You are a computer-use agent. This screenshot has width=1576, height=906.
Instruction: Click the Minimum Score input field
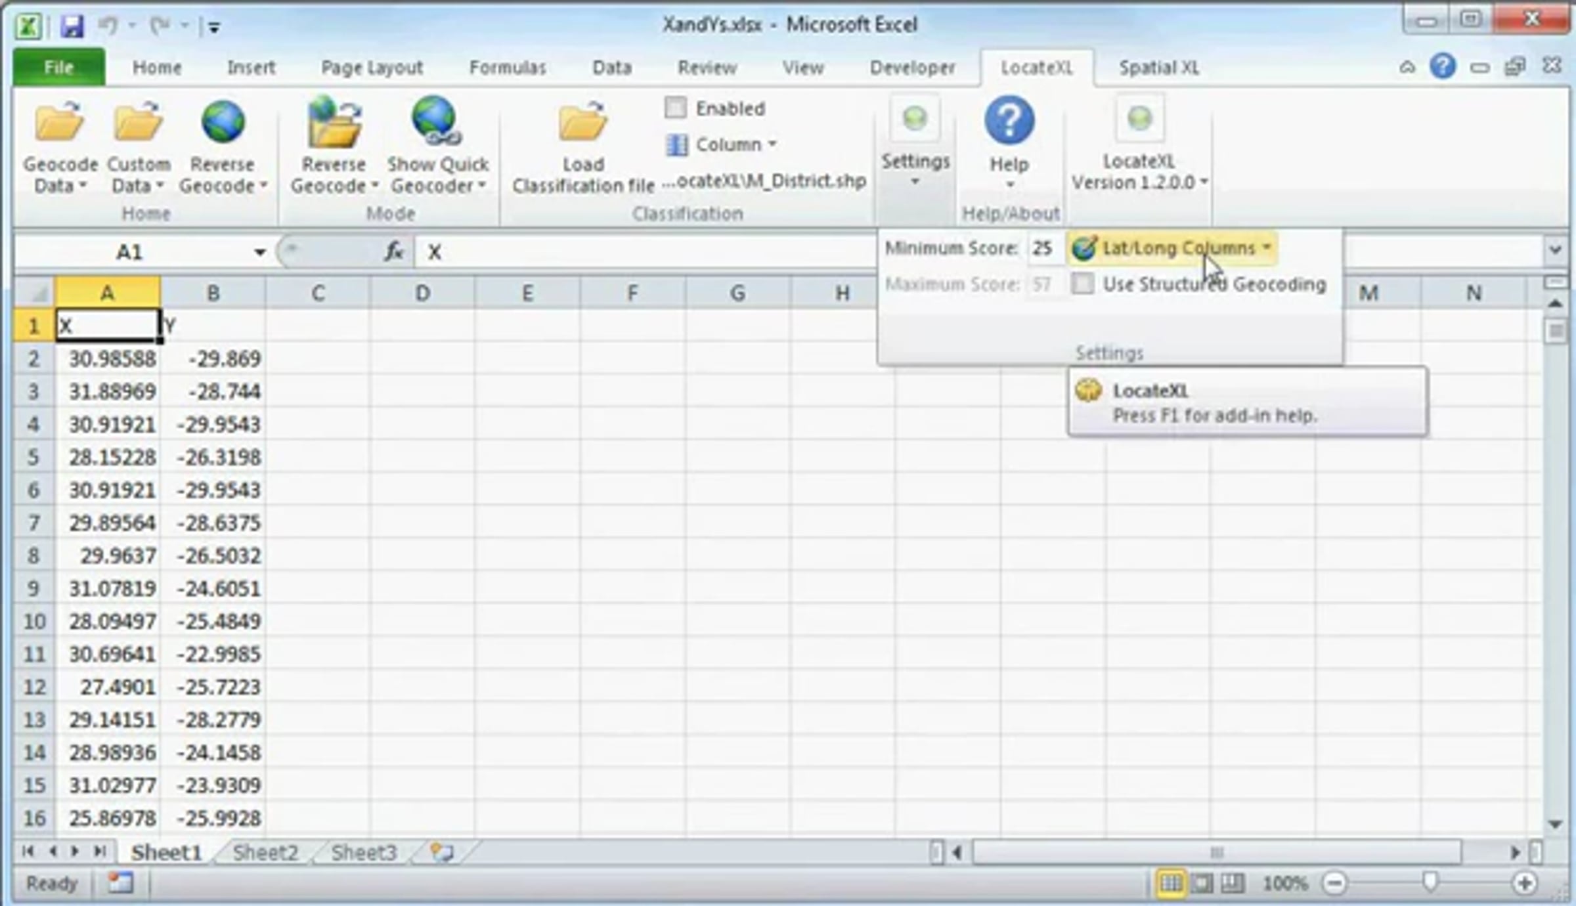1044,248
